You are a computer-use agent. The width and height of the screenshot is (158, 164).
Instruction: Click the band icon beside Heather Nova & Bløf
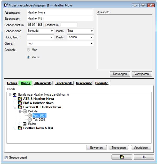point(20,128)
